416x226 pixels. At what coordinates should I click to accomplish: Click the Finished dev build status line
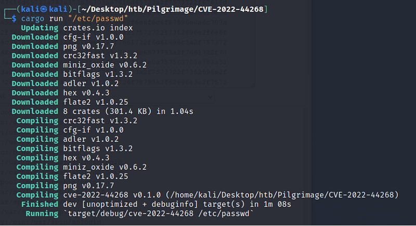click(x=156, y=204)
